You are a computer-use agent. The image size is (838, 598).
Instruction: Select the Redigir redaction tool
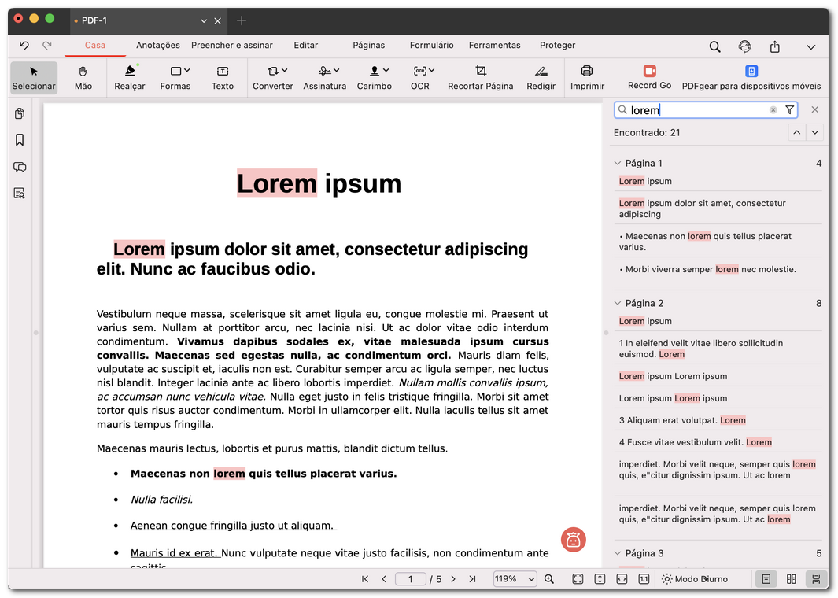(541, 78)
